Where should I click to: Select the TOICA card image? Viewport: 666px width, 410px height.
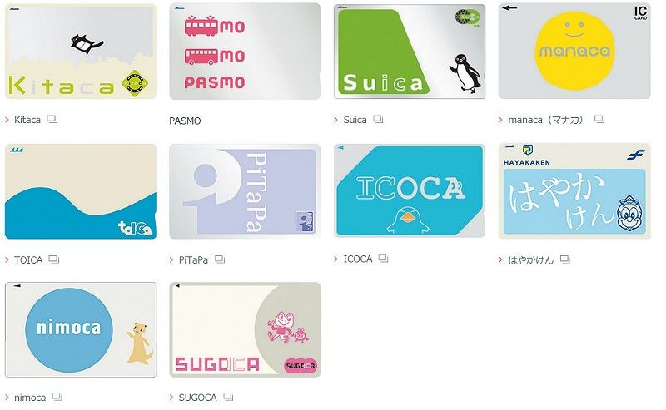81,191
